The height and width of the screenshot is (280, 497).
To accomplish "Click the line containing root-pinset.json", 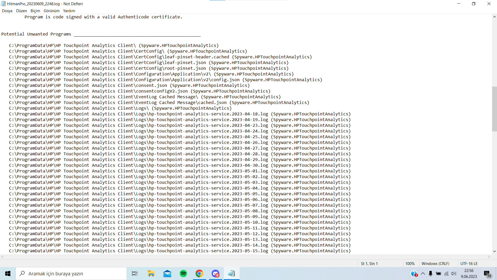I will coord(149,68).
